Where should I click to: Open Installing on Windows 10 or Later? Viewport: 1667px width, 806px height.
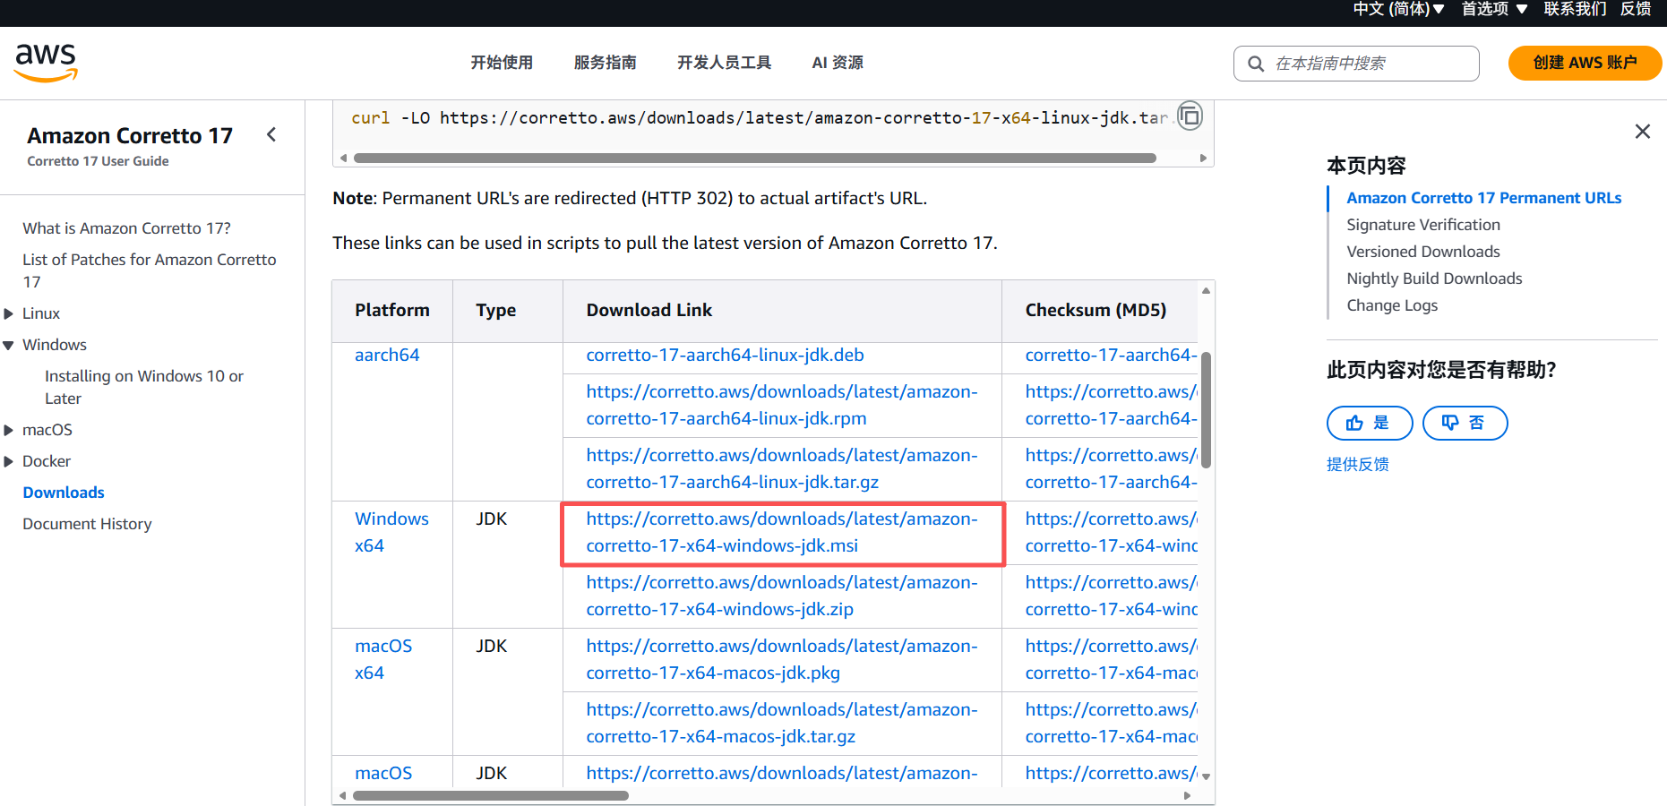point(144,387)
